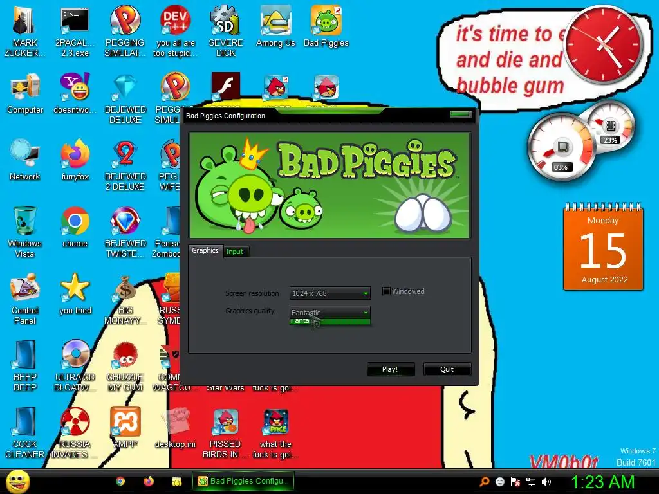This screenshot has width=659, height=494.
Task: Tick the Windowed checkbox
Action: tap(386, 291)
